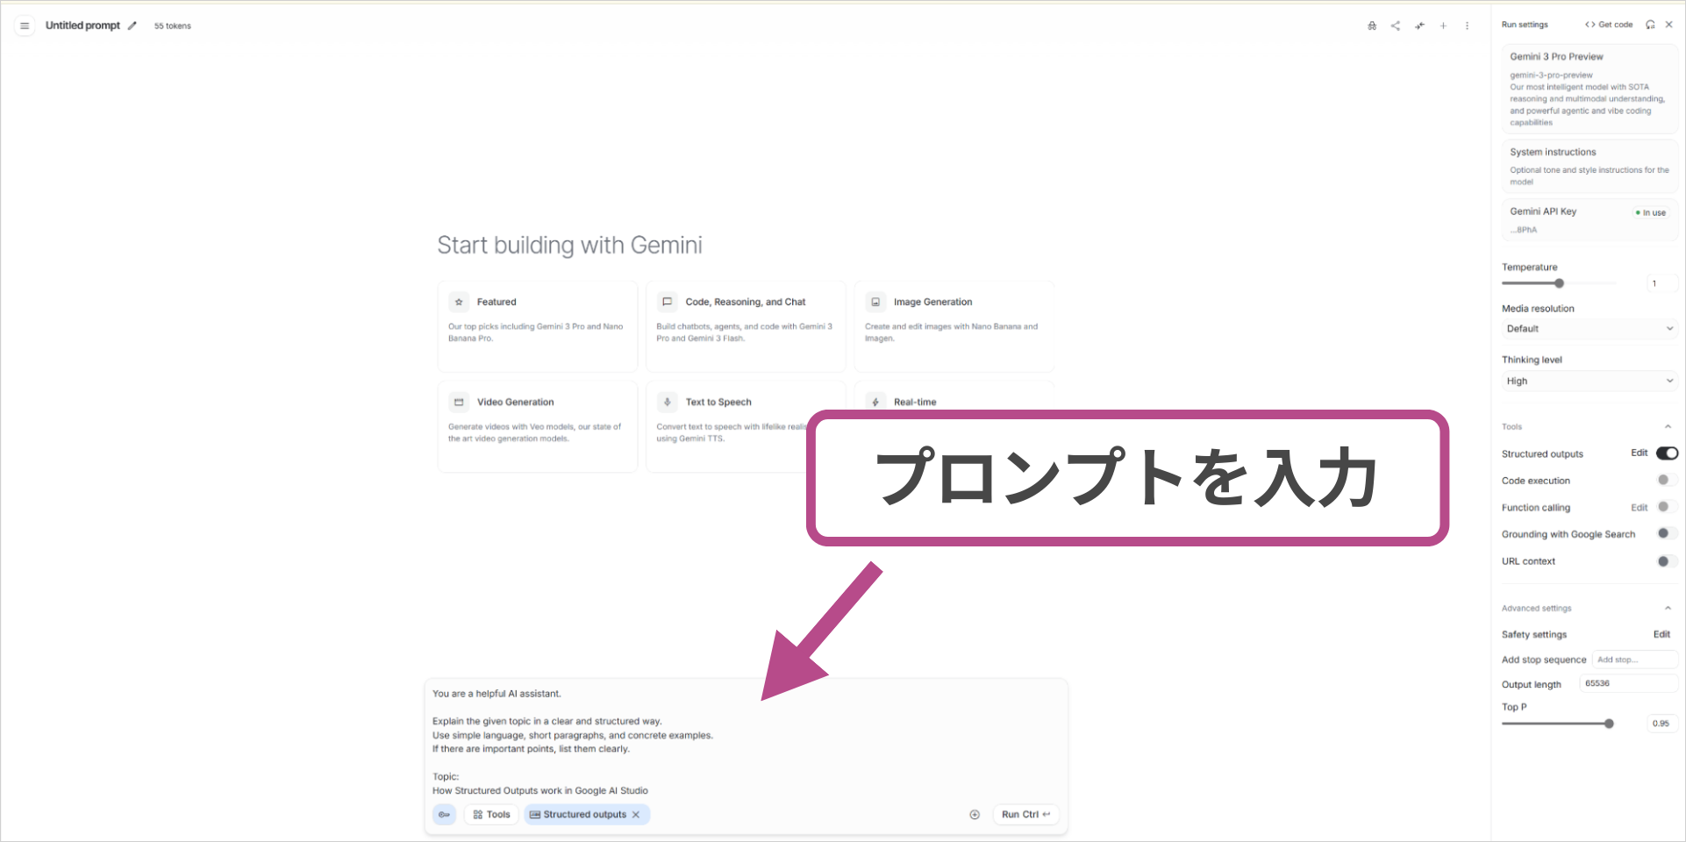Open the more options three-dot menu
1686x842 pixels.
tap(1467, 25)
